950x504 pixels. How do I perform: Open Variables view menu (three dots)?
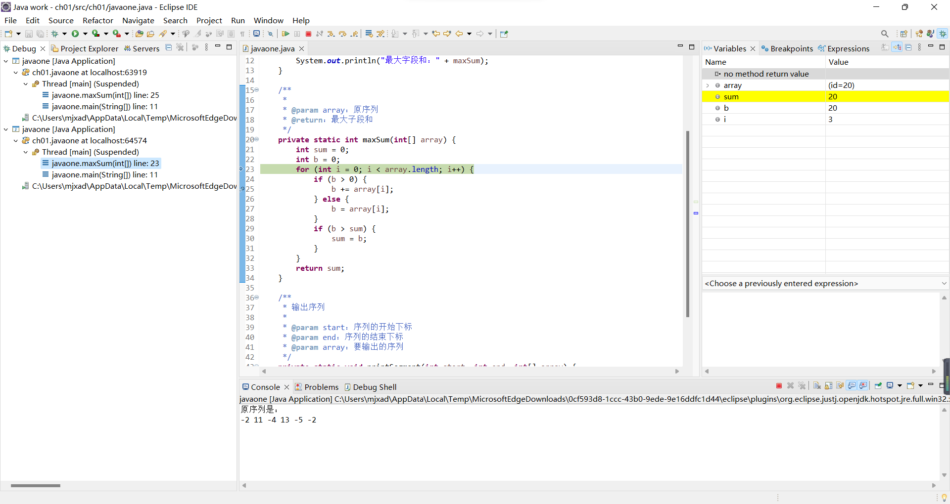click(919, 47)
